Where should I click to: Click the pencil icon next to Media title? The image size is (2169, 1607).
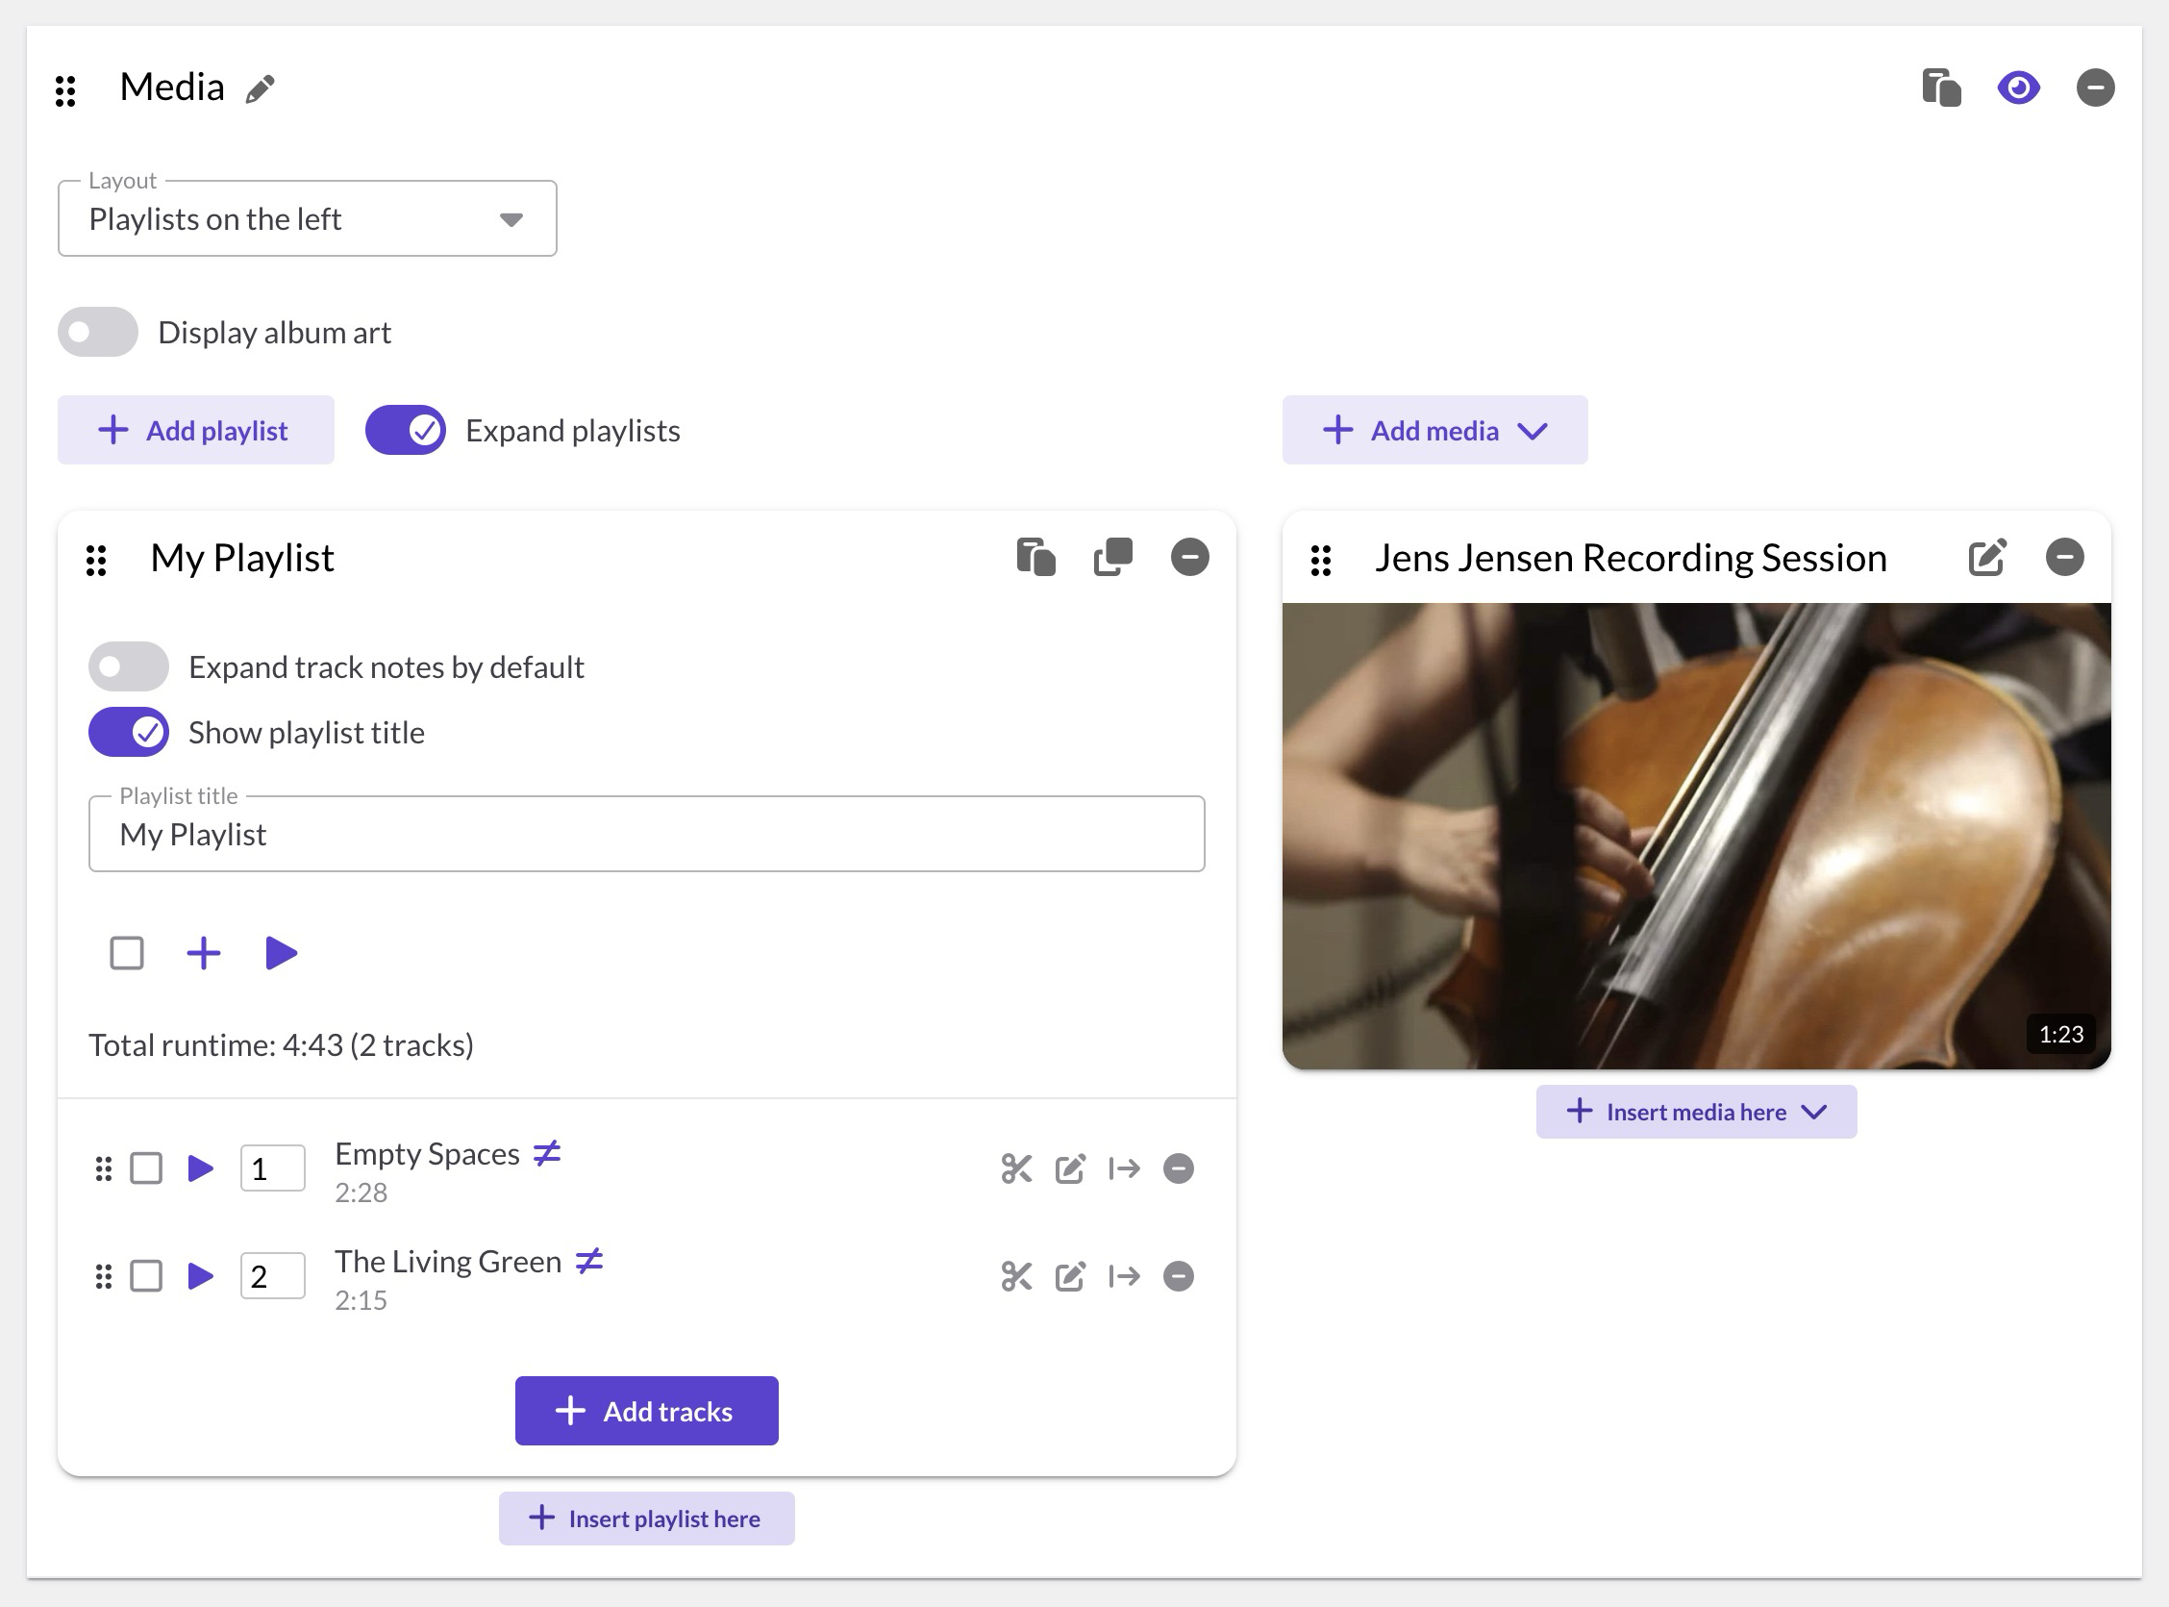pyautogui.click(x=260, y=89)
